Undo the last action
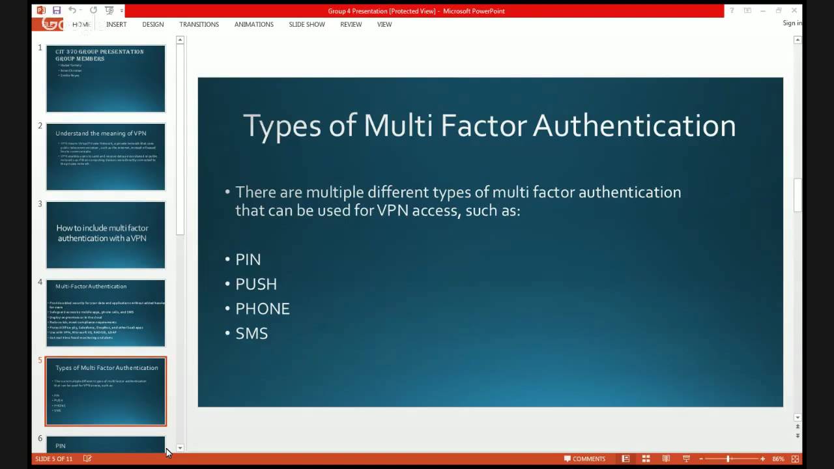 [x=72, y=10]
